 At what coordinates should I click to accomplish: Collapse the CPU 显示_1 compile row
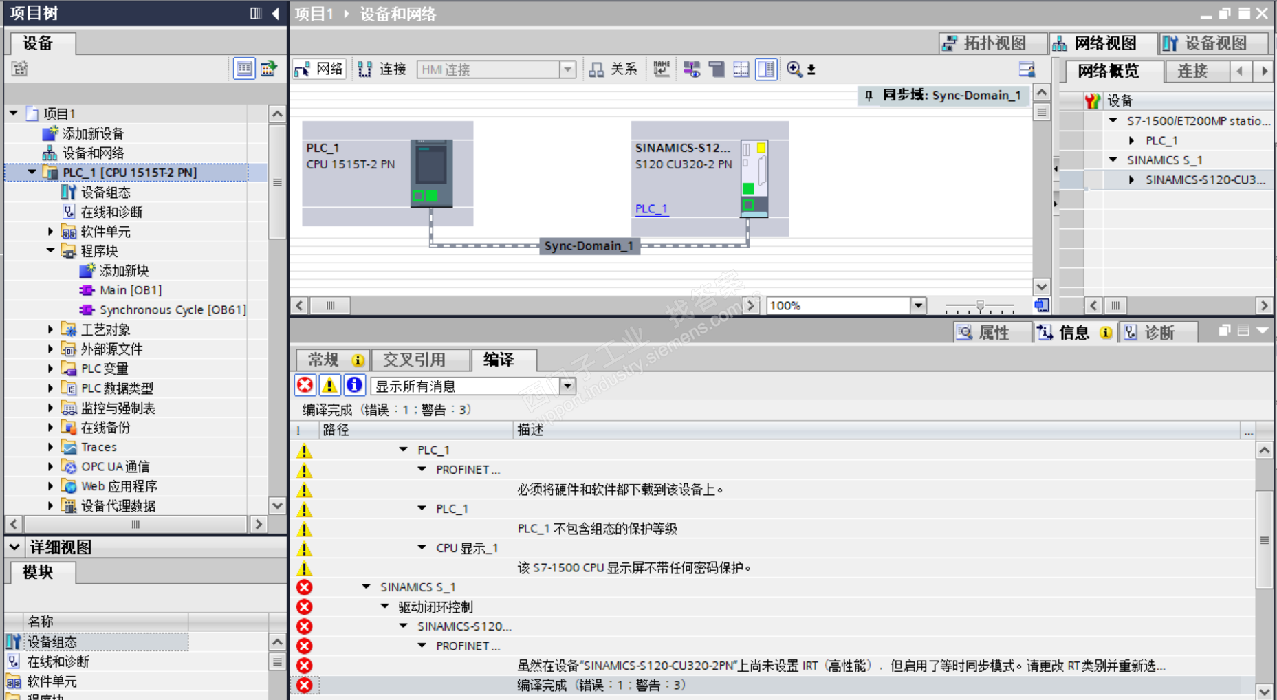tap(422, 548)
